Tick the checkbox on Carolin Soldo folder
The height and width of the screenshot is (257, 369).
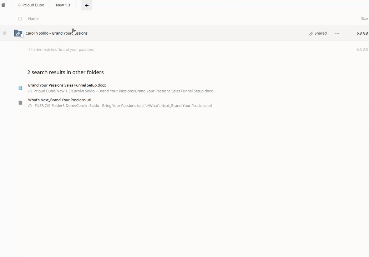coord(22,36)
